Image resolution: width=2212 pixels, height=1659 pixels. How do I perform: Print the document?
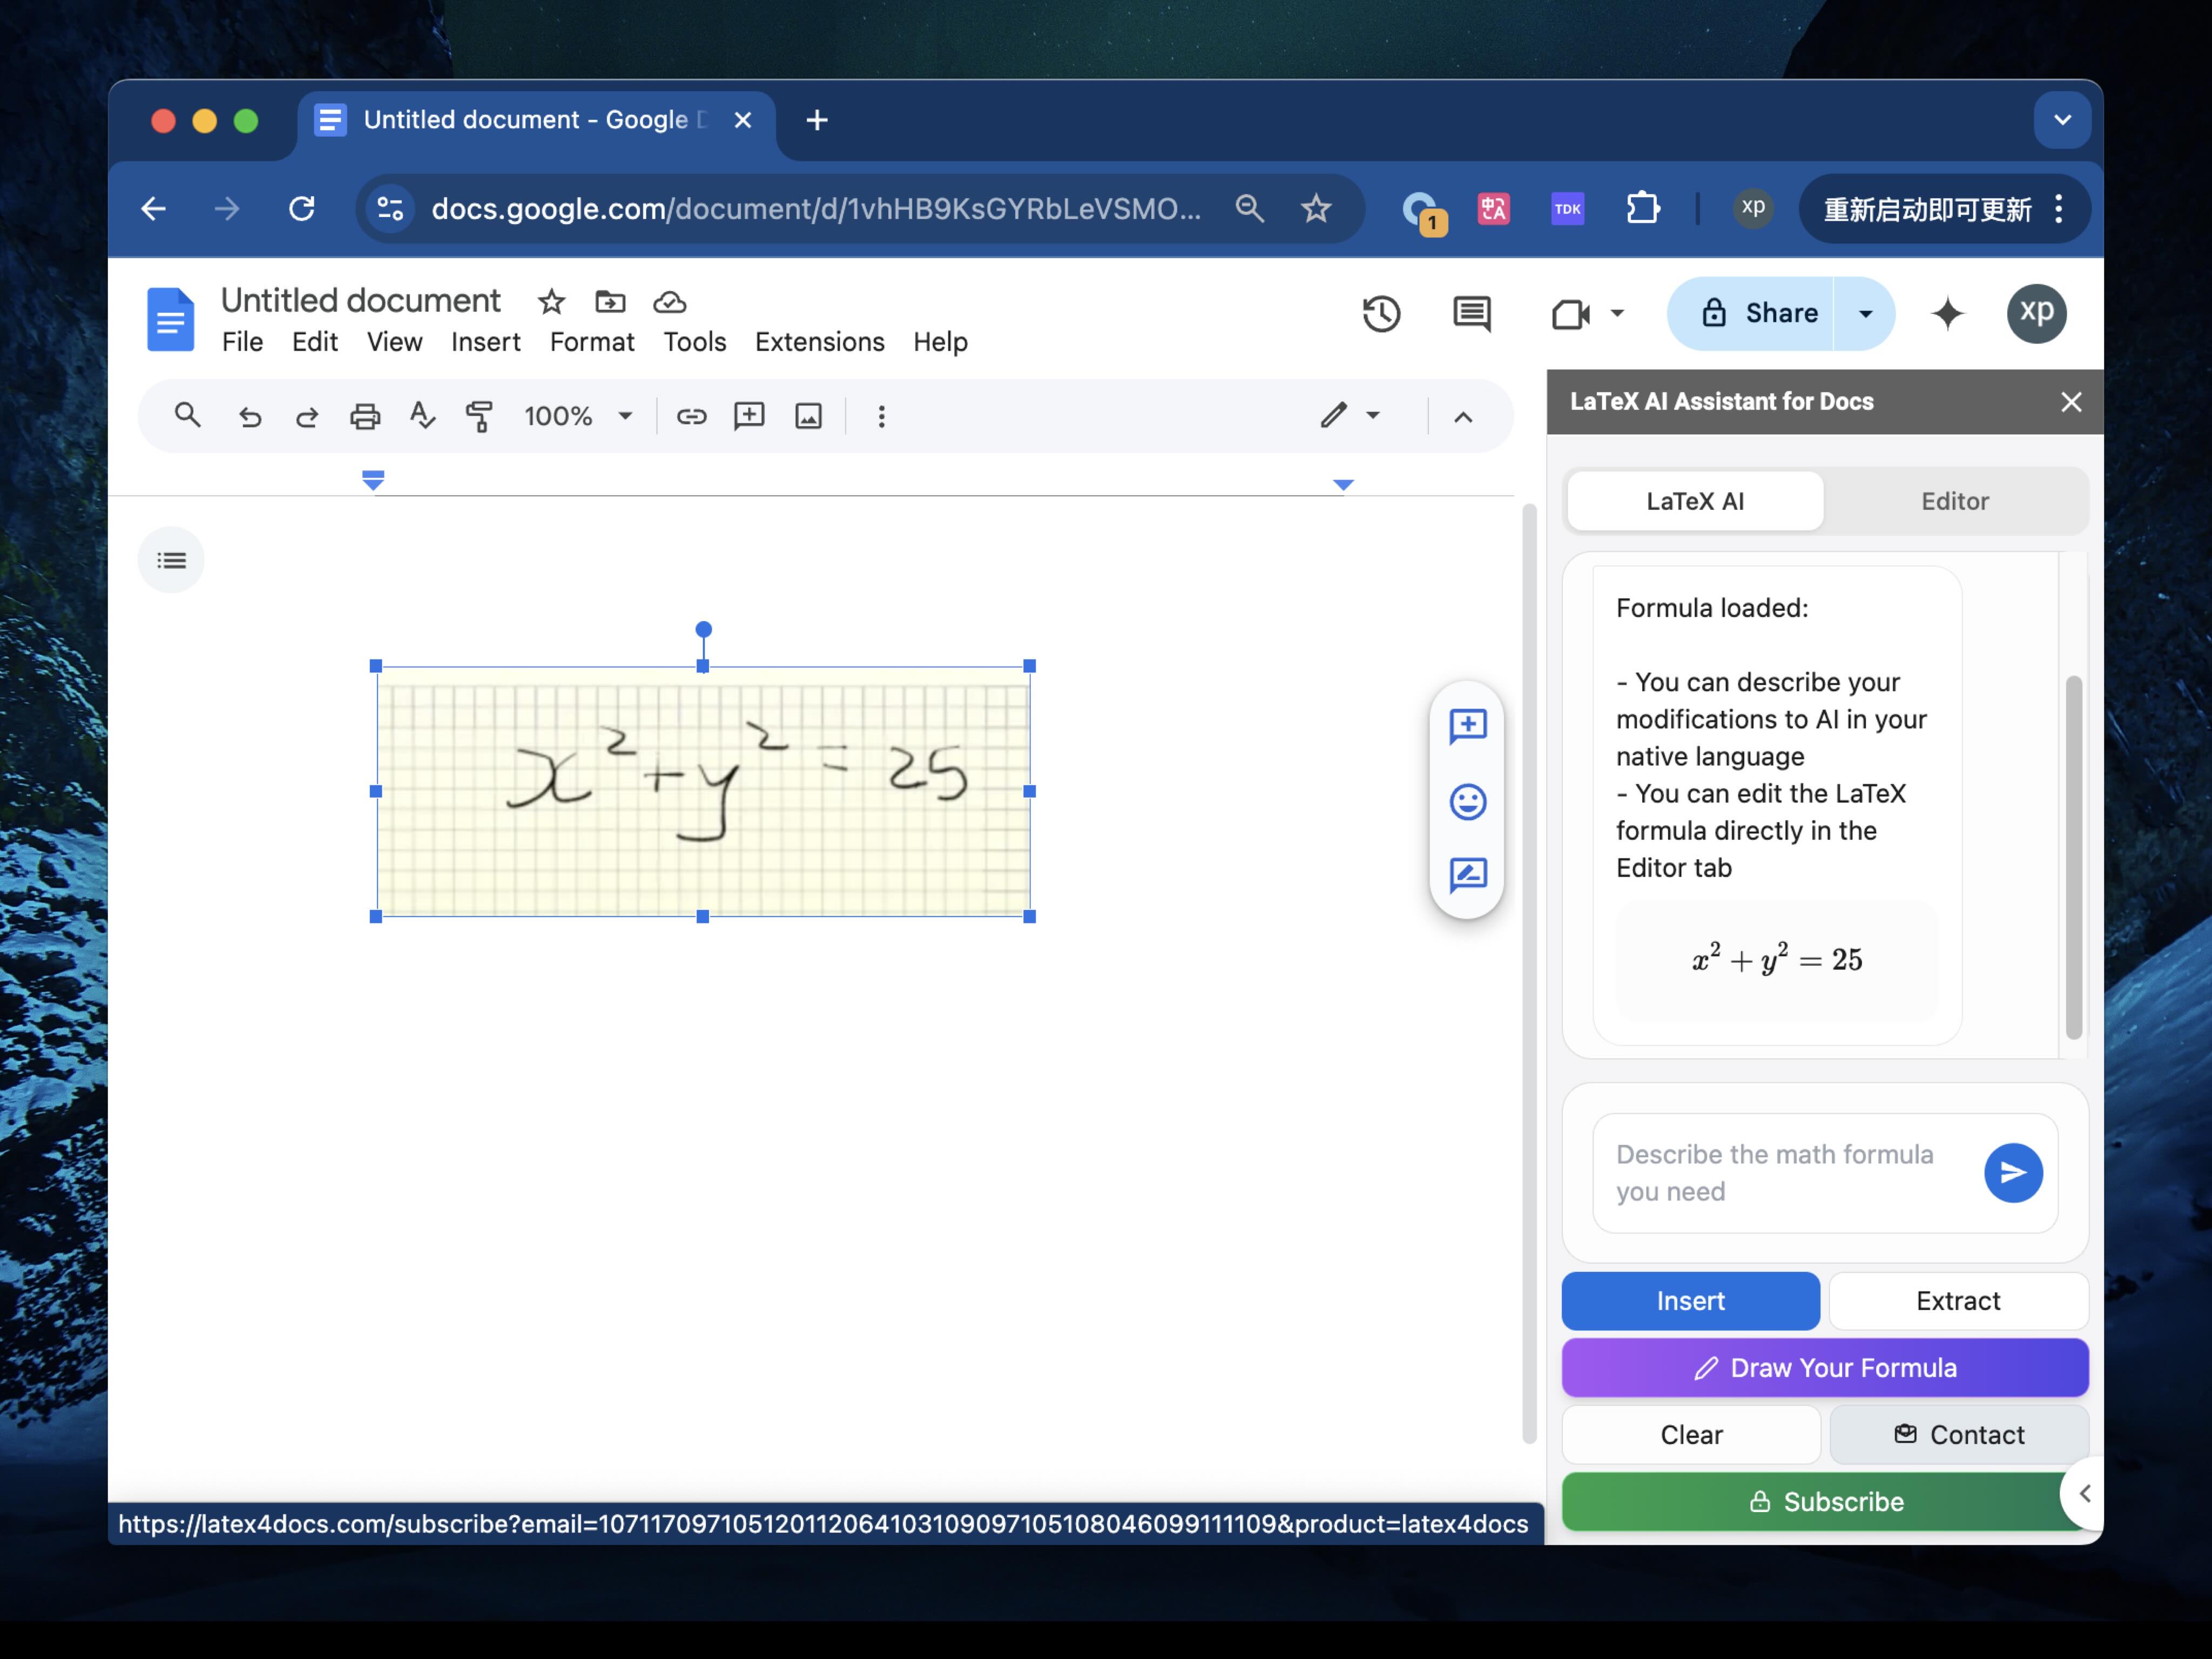pos(365,415)
